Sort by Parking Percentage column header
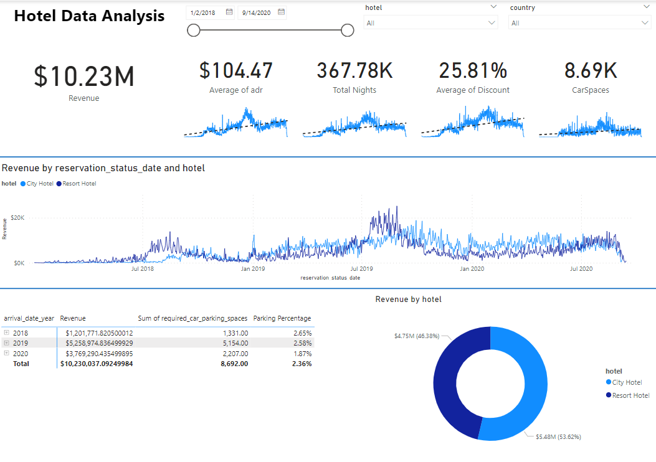The width and height of the screenshot is (656, 462). click(282, 318)
